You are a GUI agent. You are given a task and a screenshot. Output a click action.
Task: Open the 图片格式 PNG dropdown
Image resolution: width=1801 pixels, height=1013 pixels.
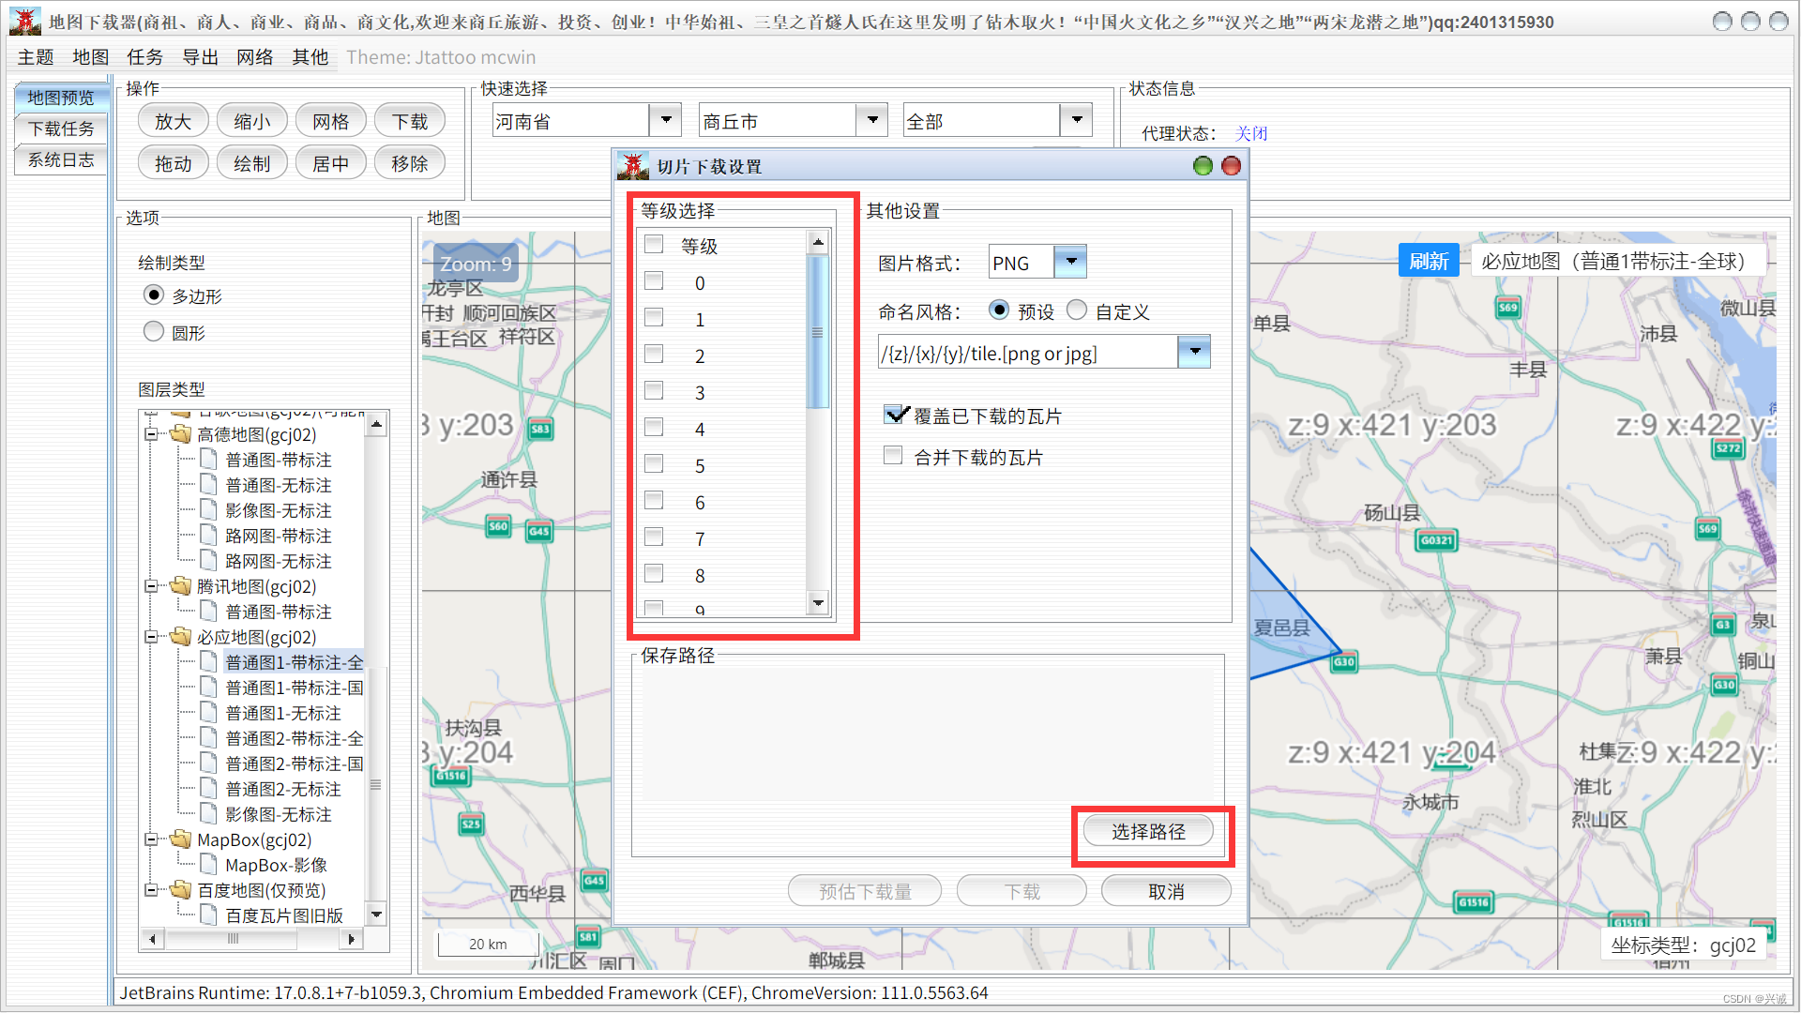tap(1070, 262)
